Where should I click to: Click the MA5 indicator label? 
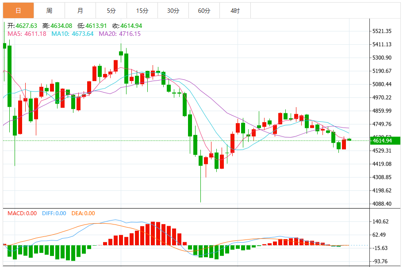(27, 34)
